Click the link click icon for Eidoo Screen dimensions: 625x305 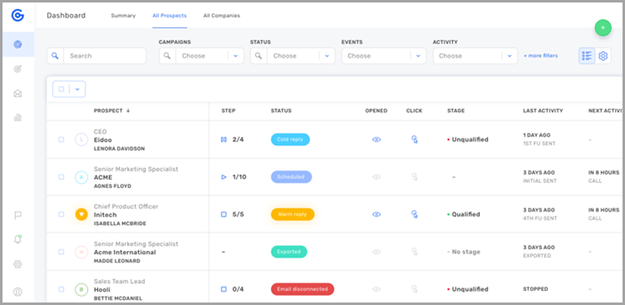pyautogui.click(x=414, y=140)
